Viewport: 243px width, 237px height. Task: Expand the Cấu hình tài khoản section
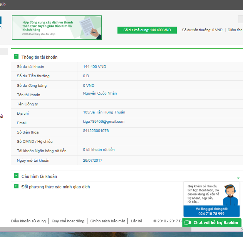coord(16,176)
